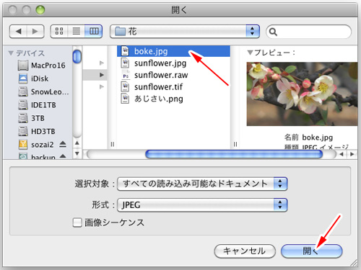The height and width of the screenshot is (270, 361).
Task: Switch to column view mode
Action: click(94, 32)
